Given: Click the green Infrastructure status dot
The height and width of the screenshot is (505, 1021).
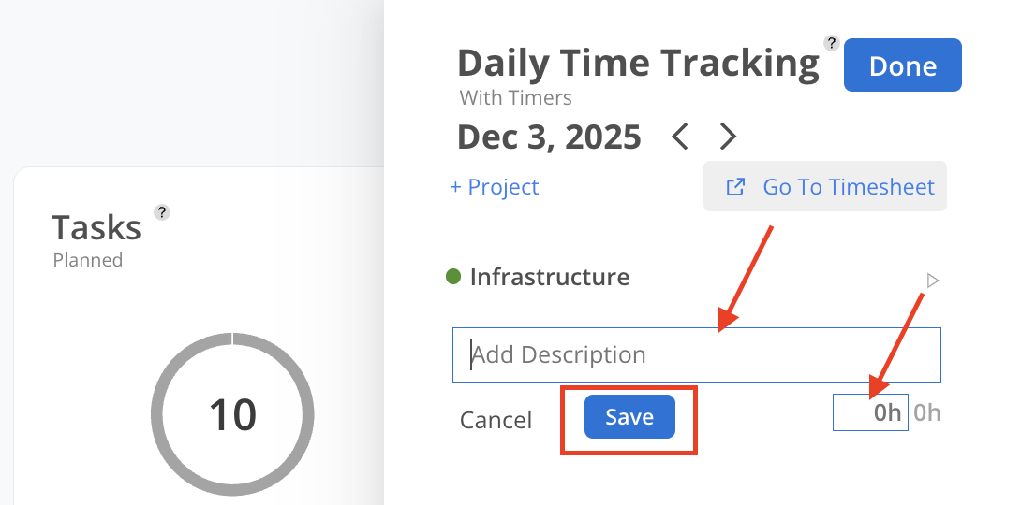Looking at the screenshot, I should [453, 277].
